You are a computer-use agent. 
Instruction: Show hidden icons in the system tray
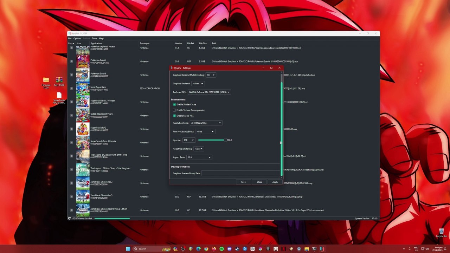click(404, 249)
